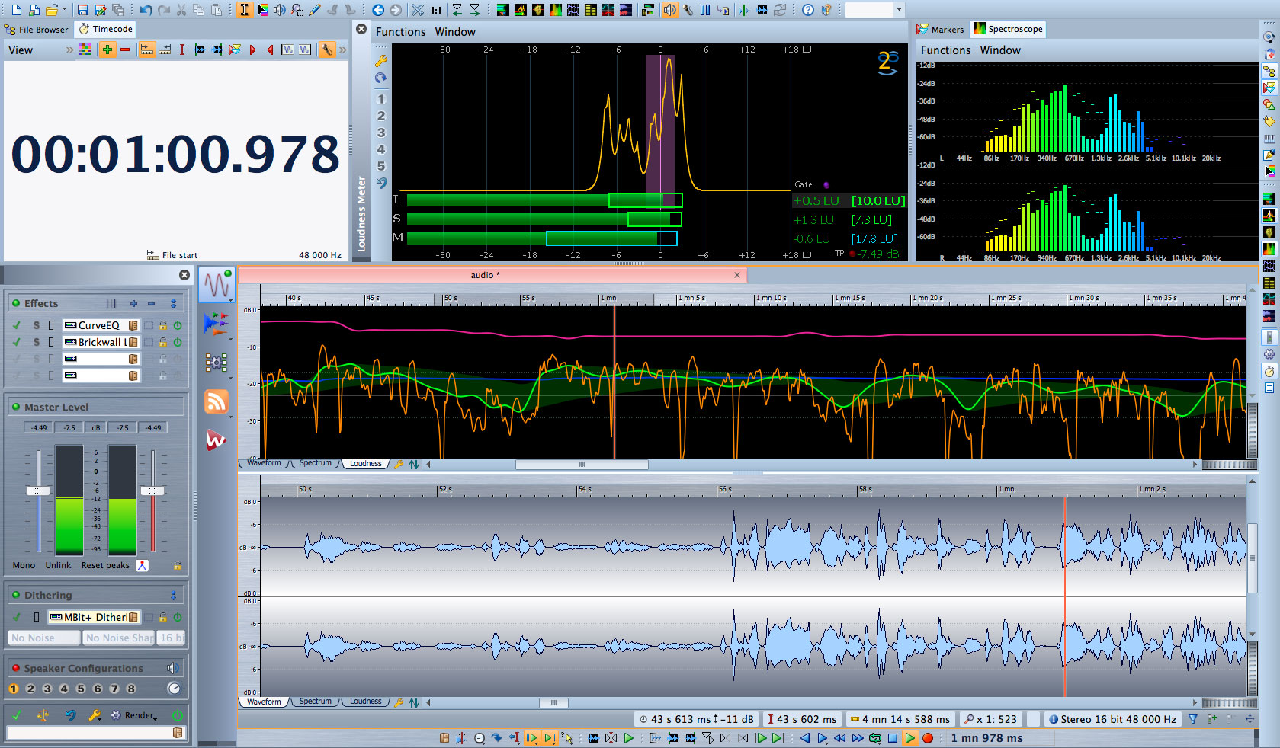This screenshot has height=748, width=1280.
Task: Click the orange-highlighted Play transport button
Action: (909, 738)
